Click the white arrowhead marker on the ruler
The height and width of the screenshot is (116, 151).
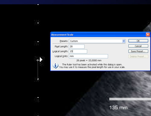(41, 60)
